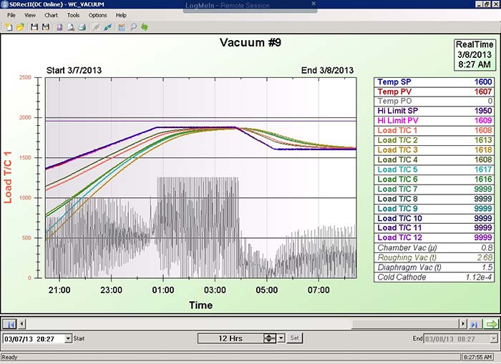Expand the End date-time dropdown
The width and height of the screenshot is (501, 364).
coord(493,338)
